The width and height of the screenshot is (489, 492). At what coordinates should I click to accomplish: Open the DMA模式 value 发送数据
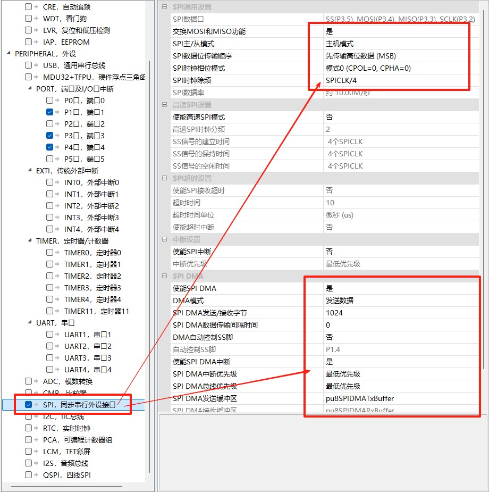(401, 301)
